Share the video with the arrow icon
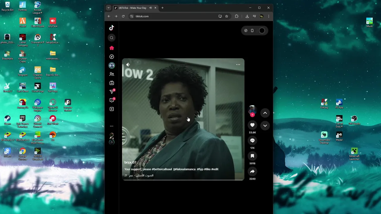 [252, 171]
